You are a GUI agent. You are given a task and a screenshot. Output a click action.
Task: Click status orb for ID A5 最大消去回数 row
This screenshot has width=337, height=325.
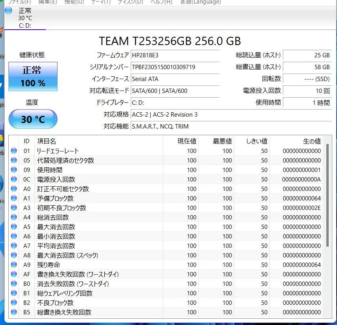tap(14, 227)
